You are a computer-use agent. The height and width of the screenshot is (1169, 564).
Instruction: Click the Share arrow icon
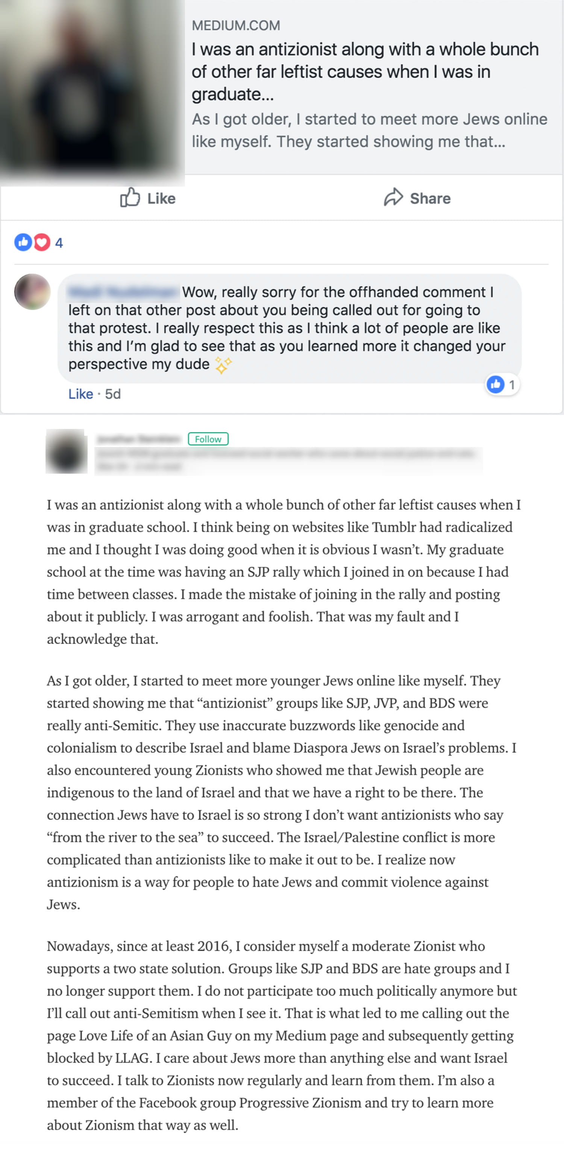click(x=393, y=198)
